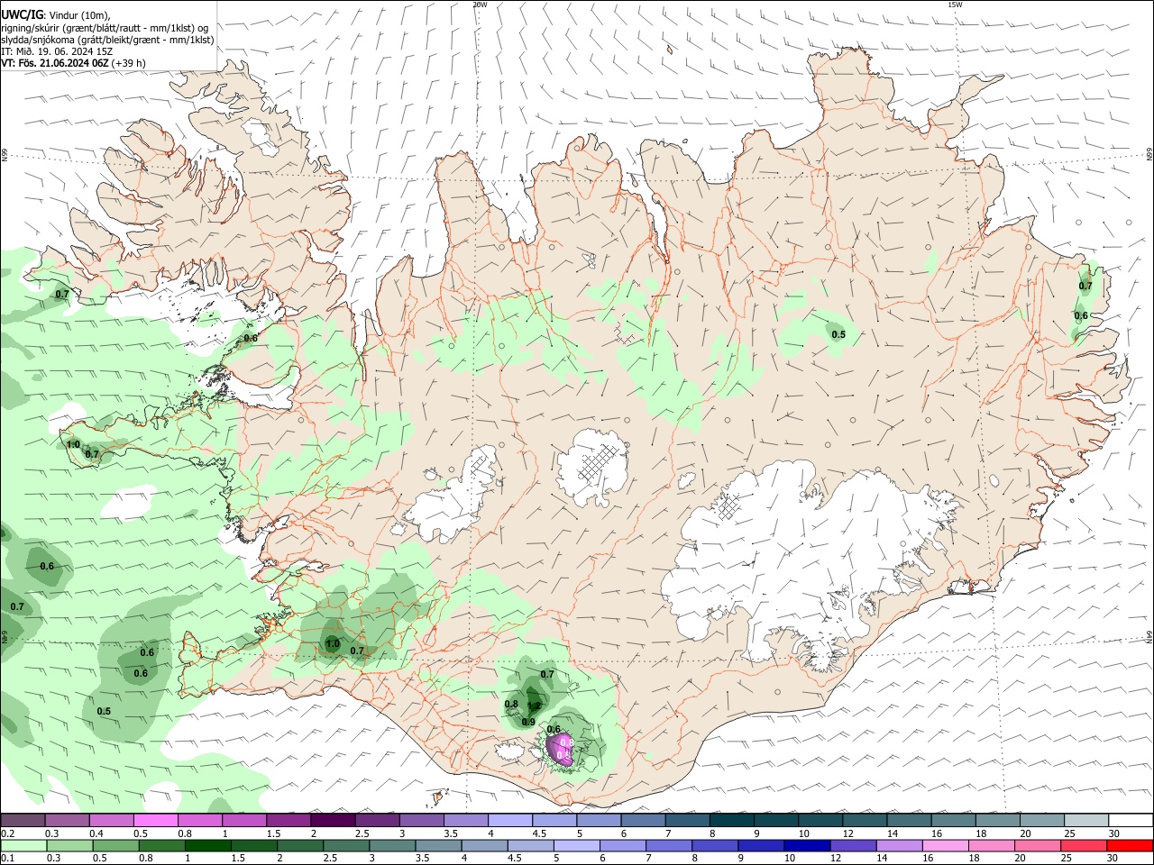Screen dimensions: 1154x865
Task: Click the pure red 30 mm swatch in lower legend
Action: pos(1131,845)
